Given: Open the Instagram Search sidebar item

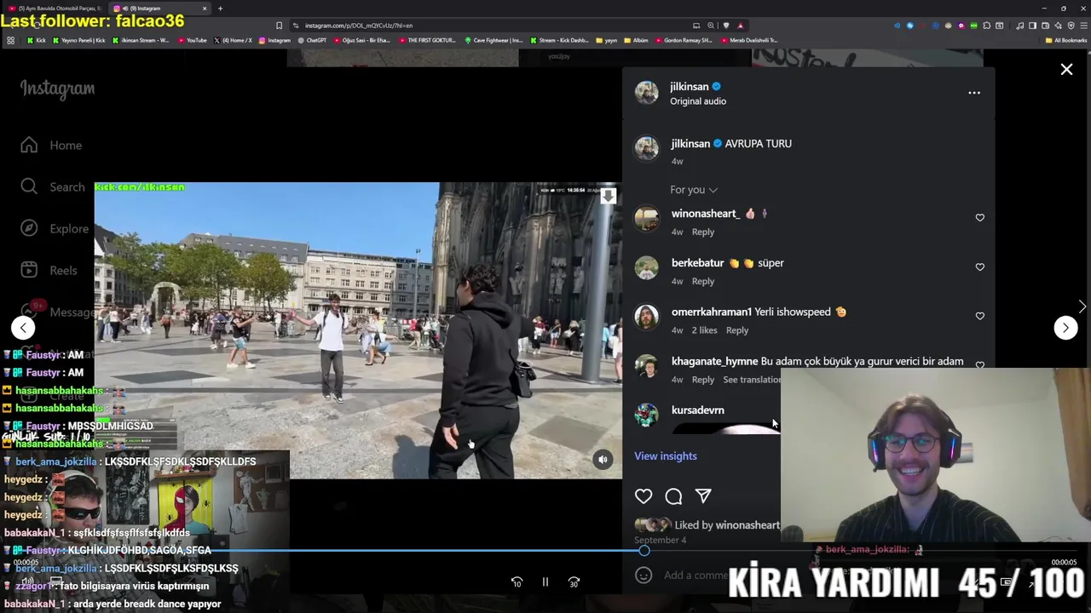Looking at the screenshot, I should (x=53, y=186).
